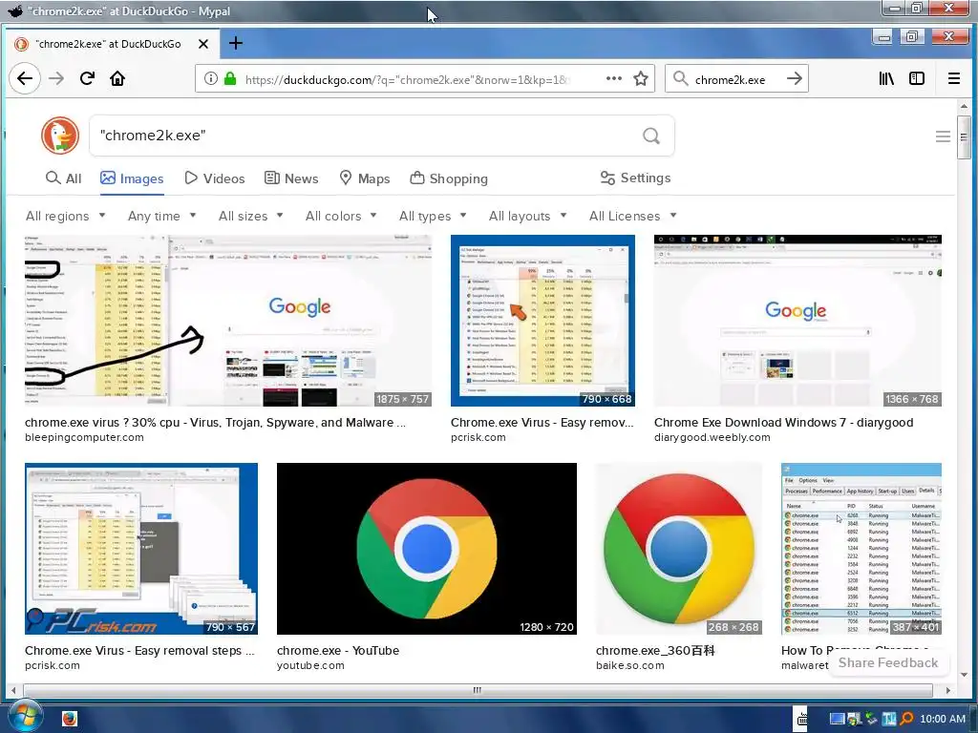Close the DuckDuckGo tab
Image resolution: width=978 pixels, height=733 pixels.
coord(203,44)
